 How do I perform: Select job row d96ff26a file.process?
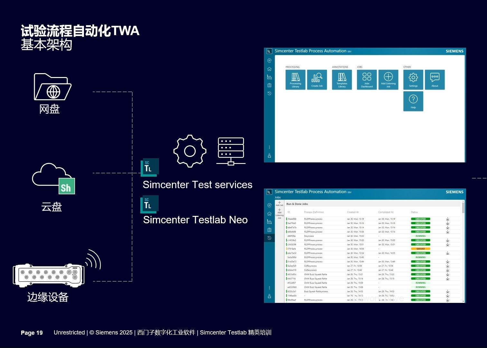click(x=373, y=236)
